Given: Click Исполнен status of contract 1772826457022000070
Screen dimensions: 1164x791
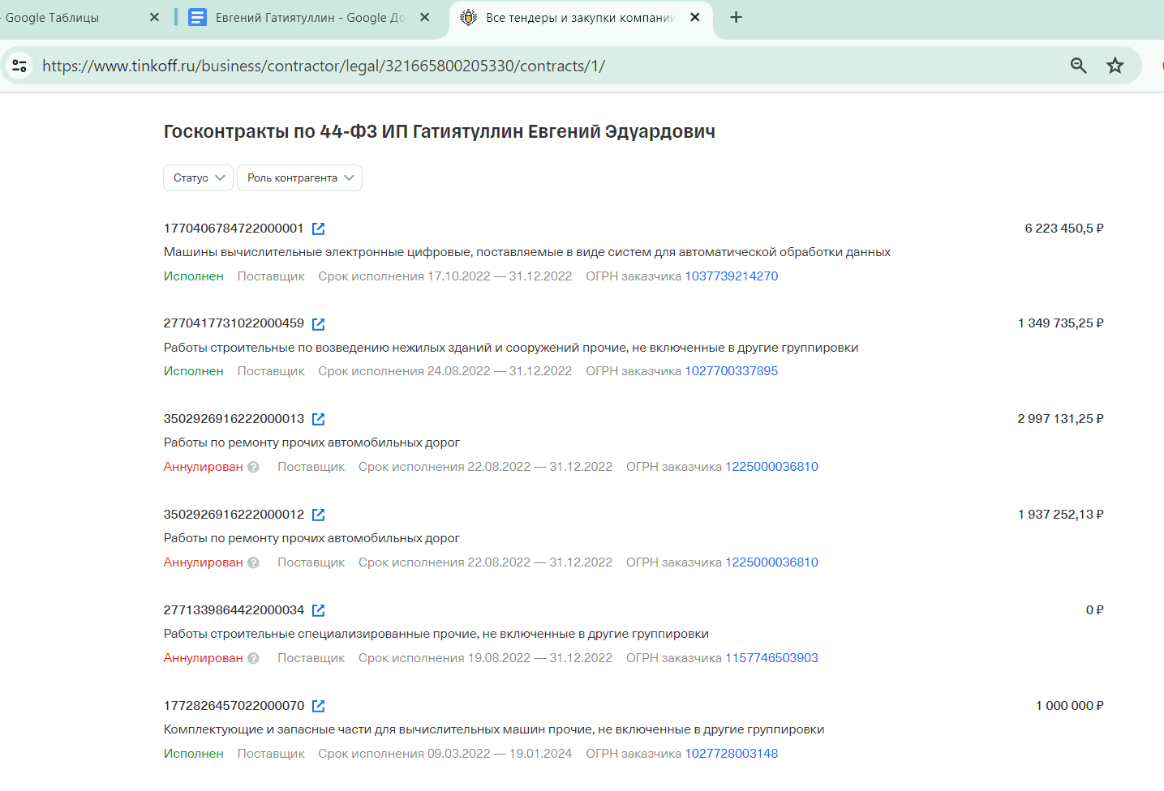Looking at the screenshot, I should click(x=194, y=754).
